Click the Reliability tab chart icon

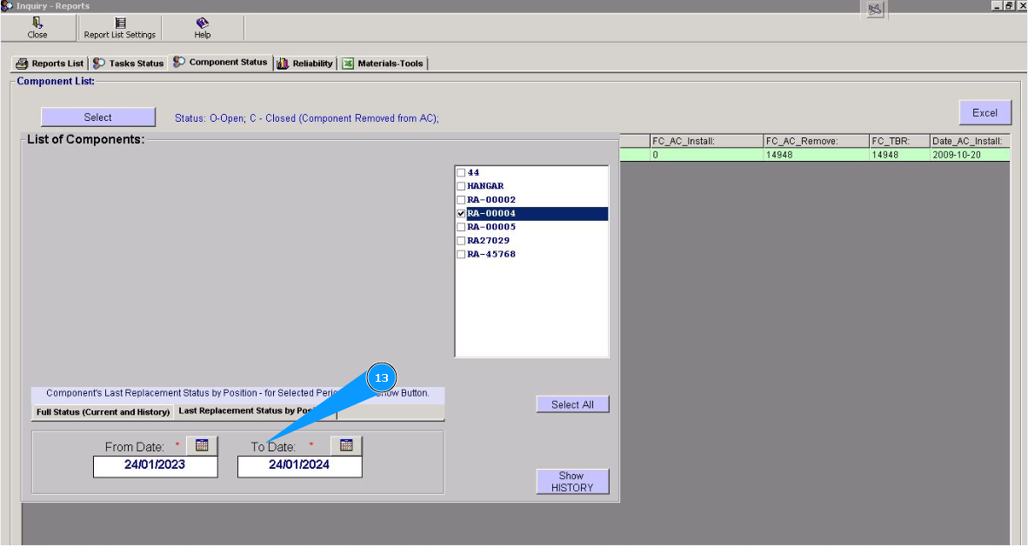coord(283,63)
